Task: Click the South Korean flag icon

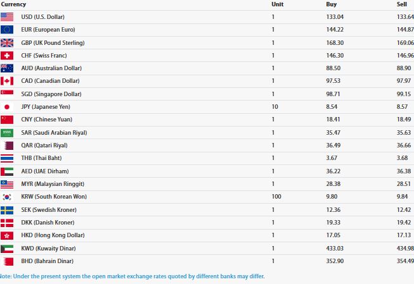Action: pos(7,197)
